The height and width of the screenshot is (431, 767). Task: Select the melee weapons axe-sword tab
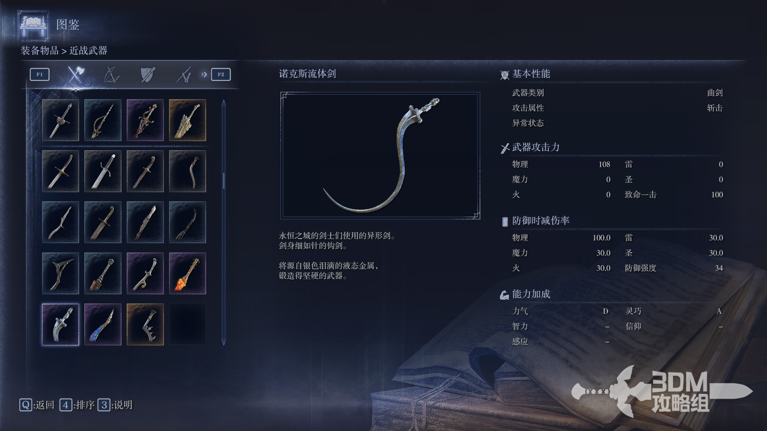coord(76,74)
